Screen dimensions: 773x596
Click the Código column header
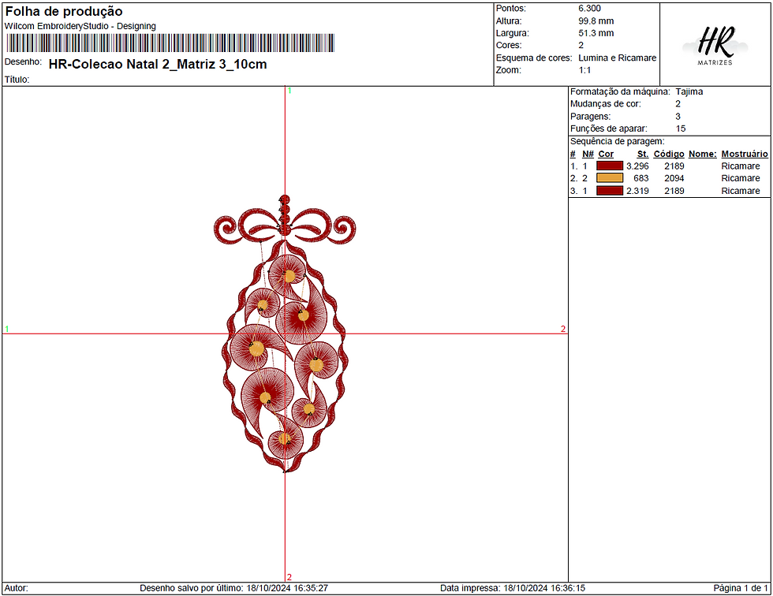[669, 154]
